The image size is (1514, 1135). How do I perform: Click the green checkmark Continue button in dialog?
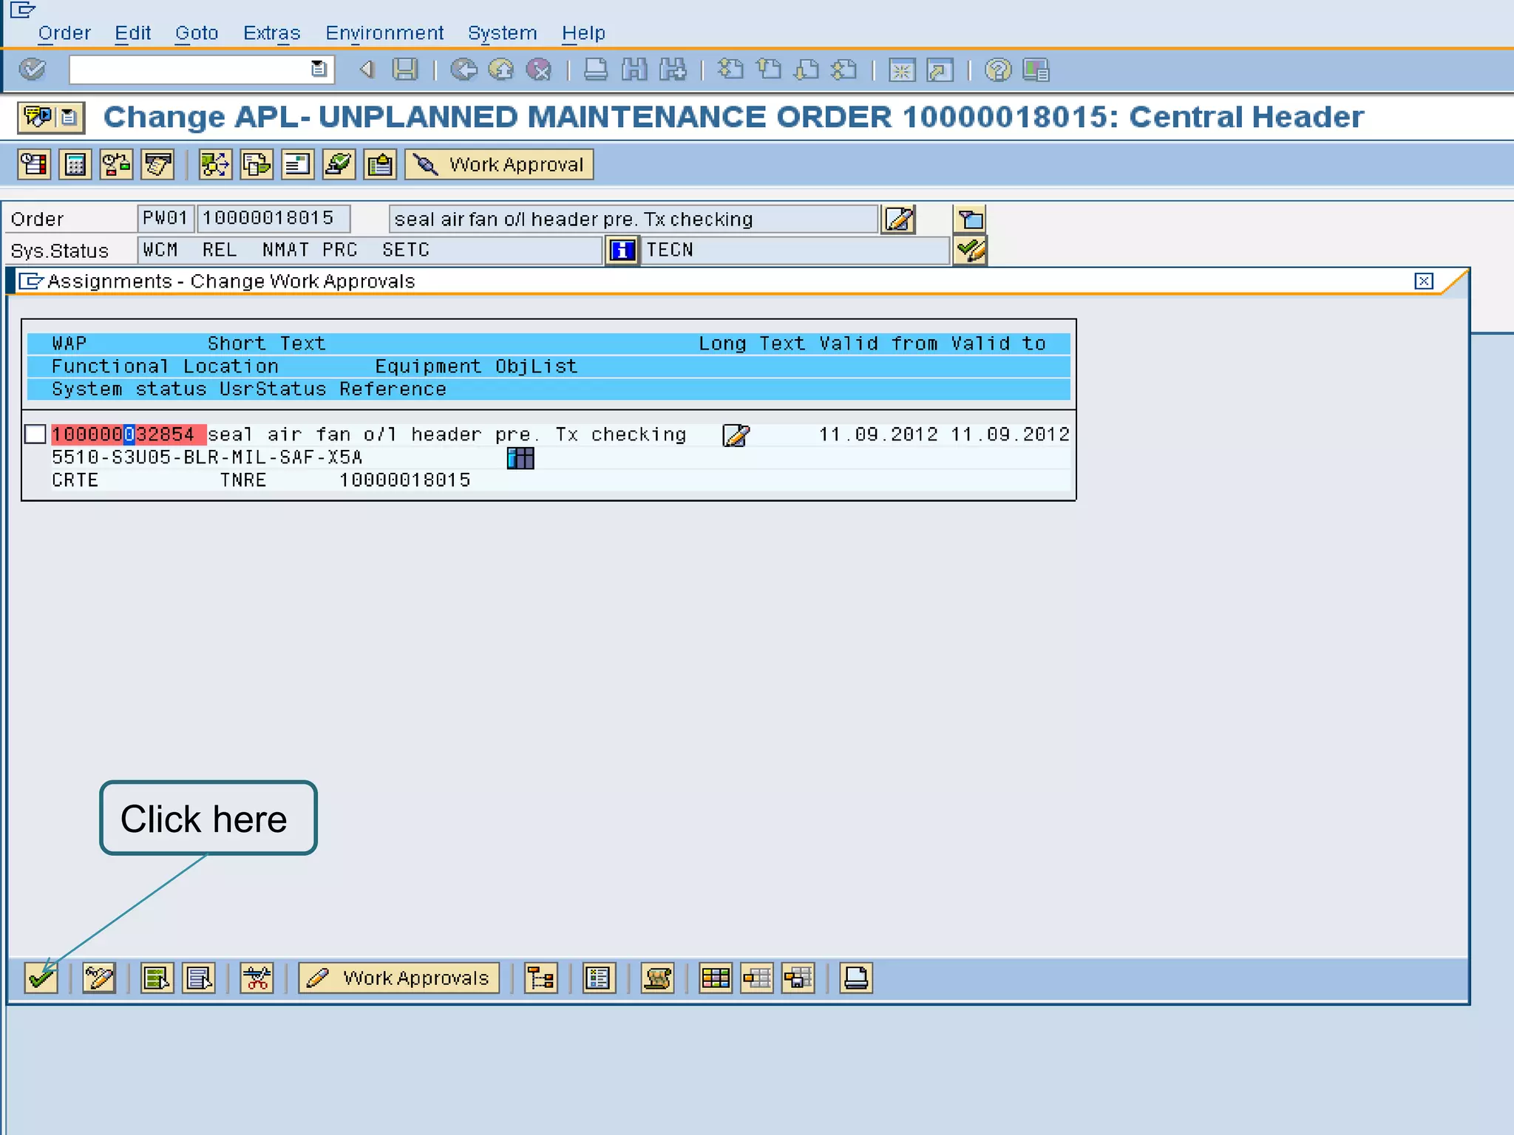41,978
